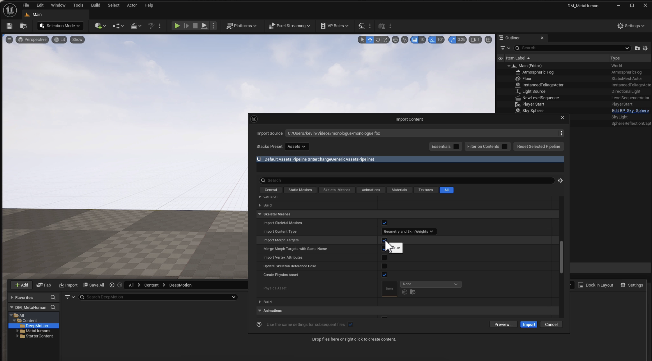The image size is (652, 361).
Task: Disable Create Physics Asset checkbox
Action: tap(384, 275)
